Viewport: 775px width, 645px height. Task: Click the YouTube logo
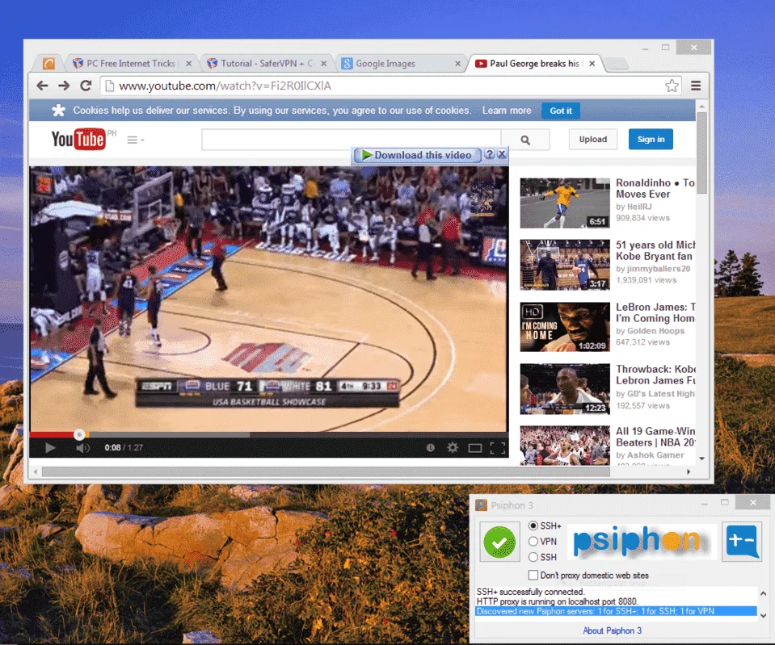[x=78, y=140]
